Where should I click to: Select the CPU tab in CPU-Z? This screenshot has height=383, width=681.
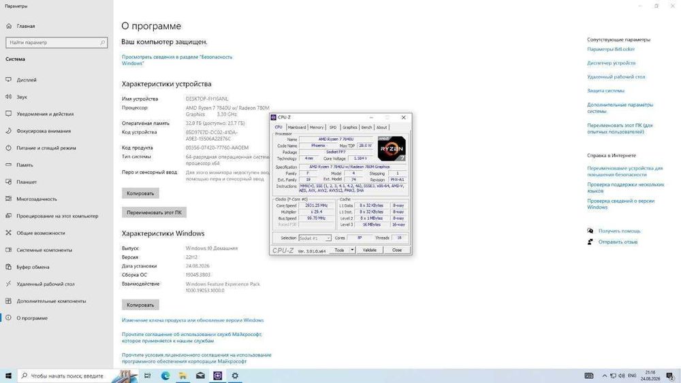tap(279, 127)
